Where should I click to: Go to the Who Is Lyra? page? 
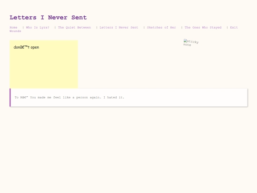tap(38, 28)
